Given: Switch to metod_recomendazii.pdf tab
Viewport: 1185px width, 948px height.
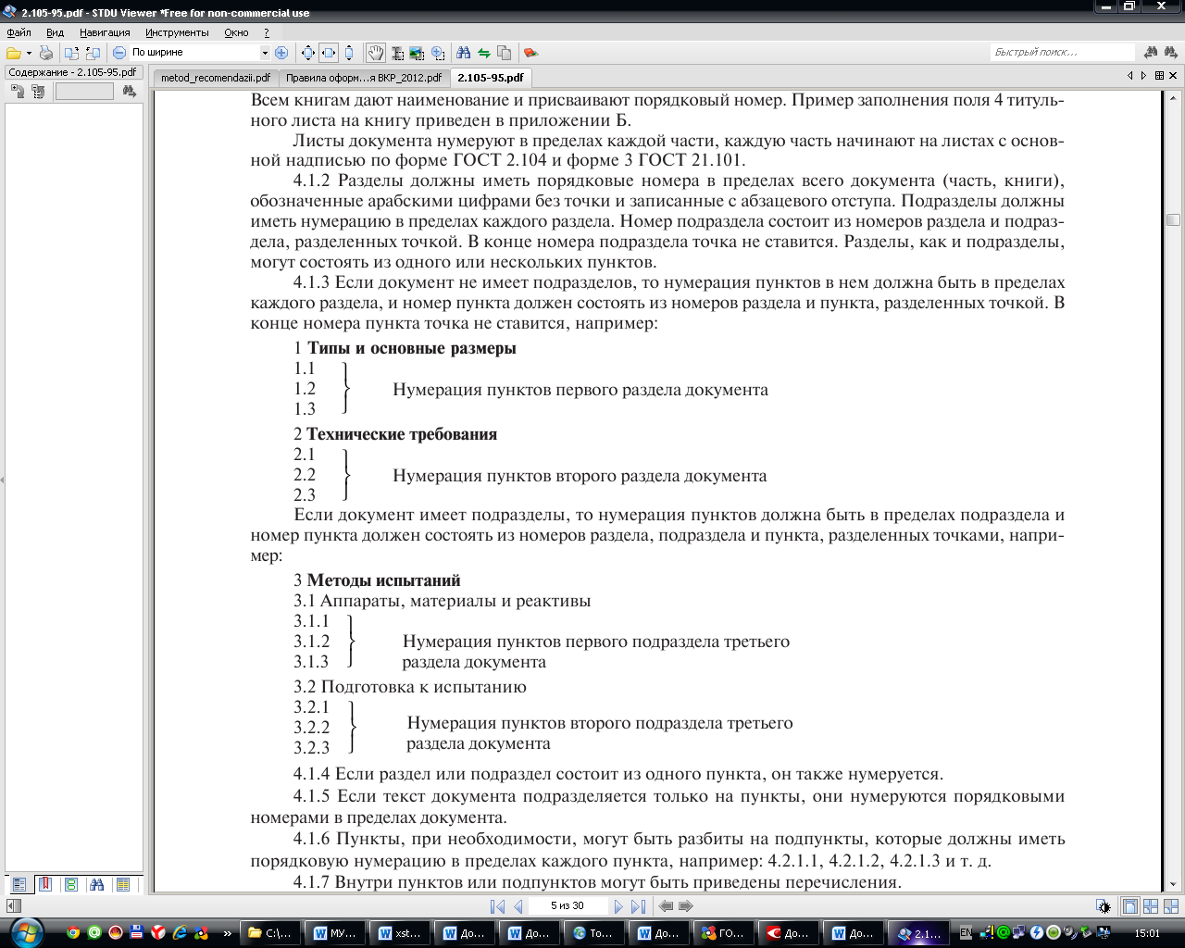Looking at the screenshot, I should click(216, 78).
